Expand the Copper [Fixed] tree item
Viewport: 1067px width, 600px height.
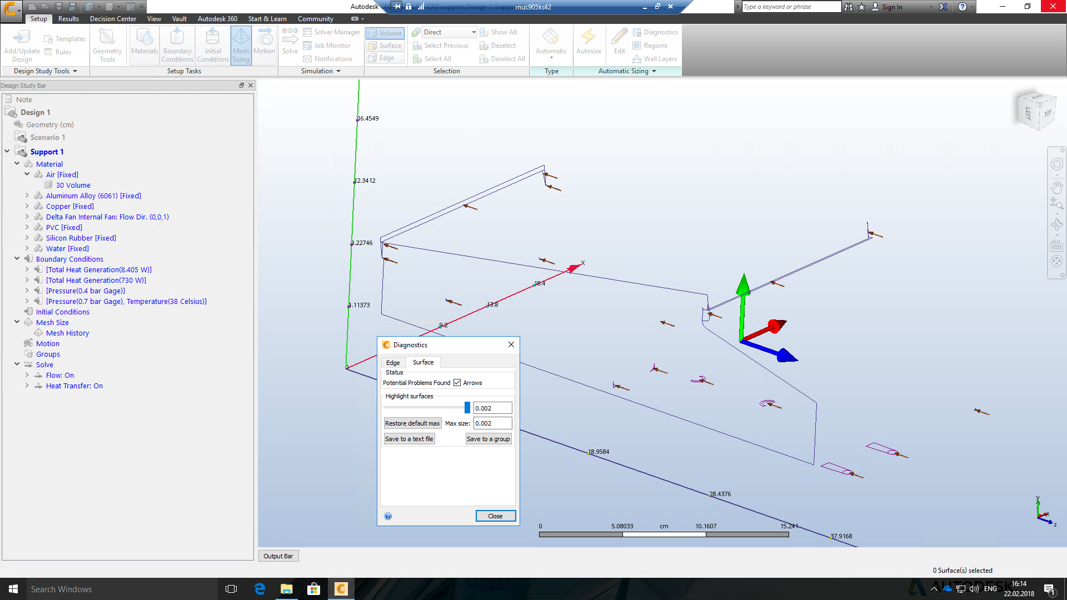click(27, 206)
